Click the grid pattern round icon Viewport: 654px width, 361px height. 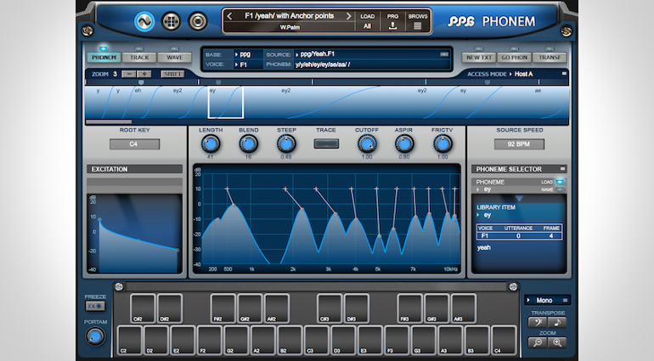click(x=170, y=20)
